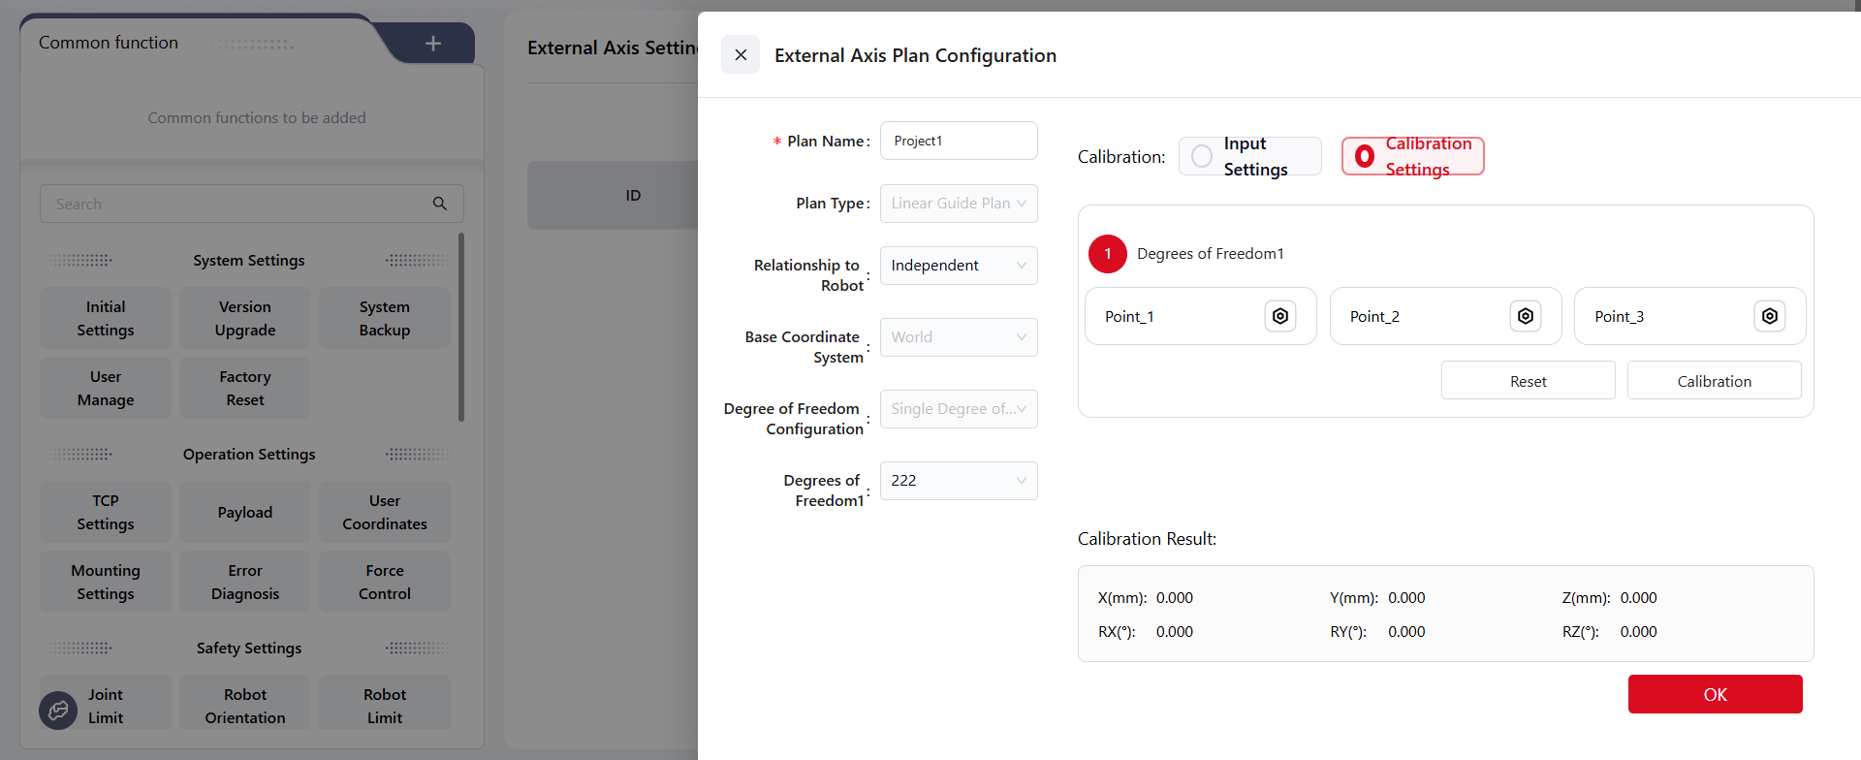Select the Input Settings radio option
The image size is (1861, 760).
click(x=1202, y=156)
